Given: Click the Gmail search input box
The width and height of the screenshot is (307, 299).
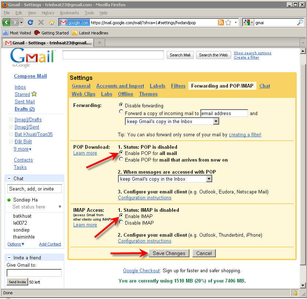Looking at the screenshot, I should pyautogui.click(x=113, y=55).
